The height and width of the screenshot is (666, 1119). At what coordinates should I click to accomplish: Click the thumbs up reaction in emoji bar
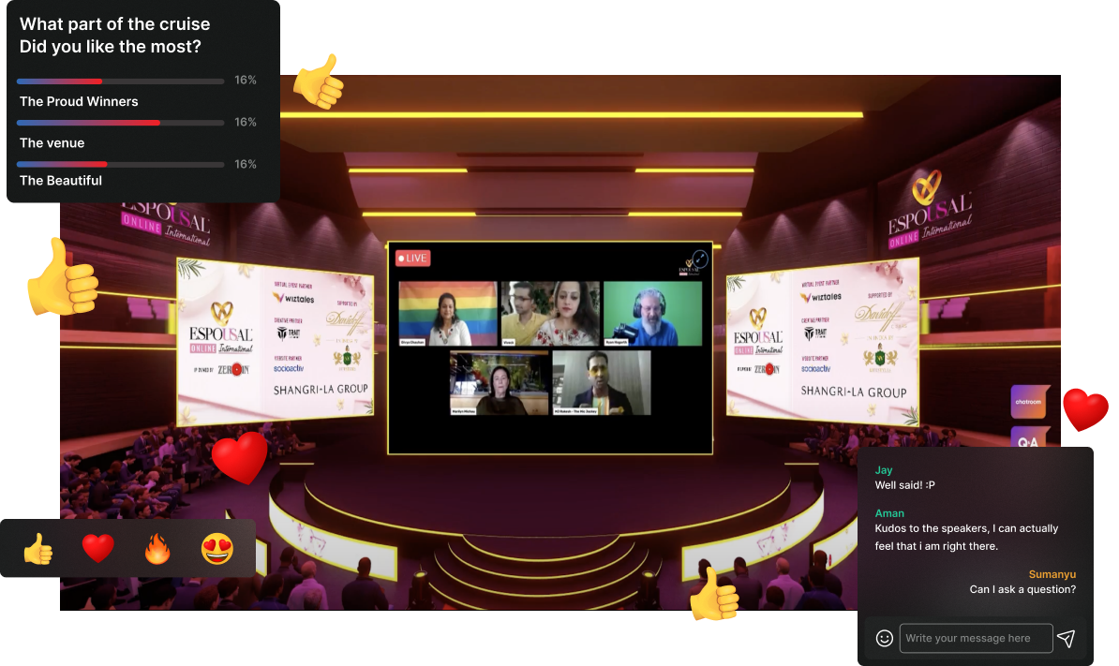click(37, 549)
